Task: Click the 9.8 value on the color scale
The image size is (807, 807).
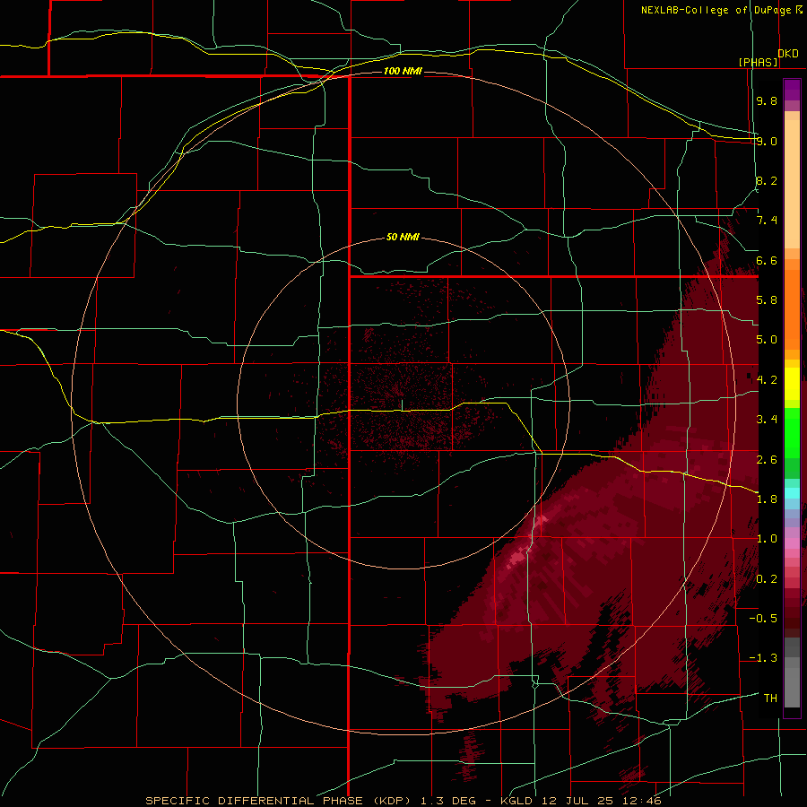Action: click(x=767, y=100)
